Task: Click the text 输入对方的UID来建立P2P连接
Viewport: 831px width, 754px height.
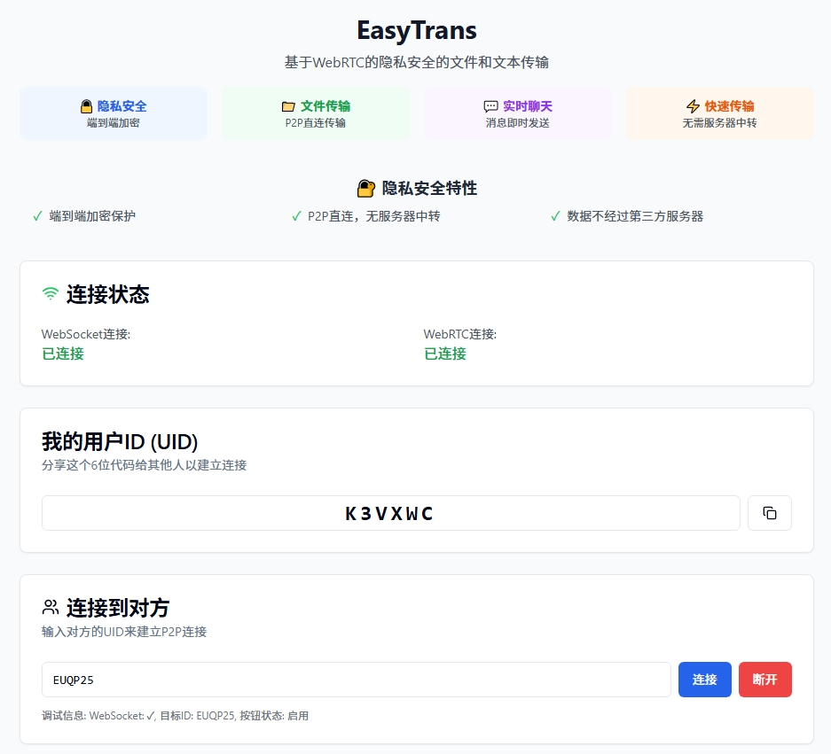Action: tap(124, 632)
